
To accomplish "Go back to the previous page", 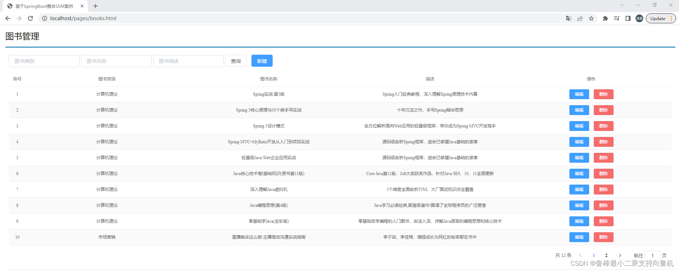I will tap(8, 18).
